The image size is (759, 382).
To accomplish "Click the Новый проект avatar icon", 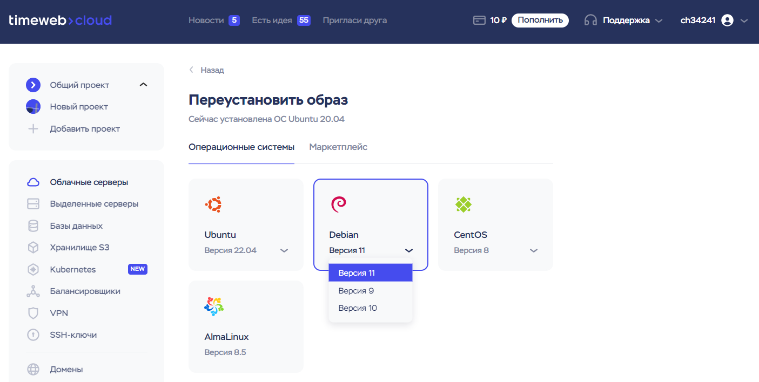I will [33, 107].
